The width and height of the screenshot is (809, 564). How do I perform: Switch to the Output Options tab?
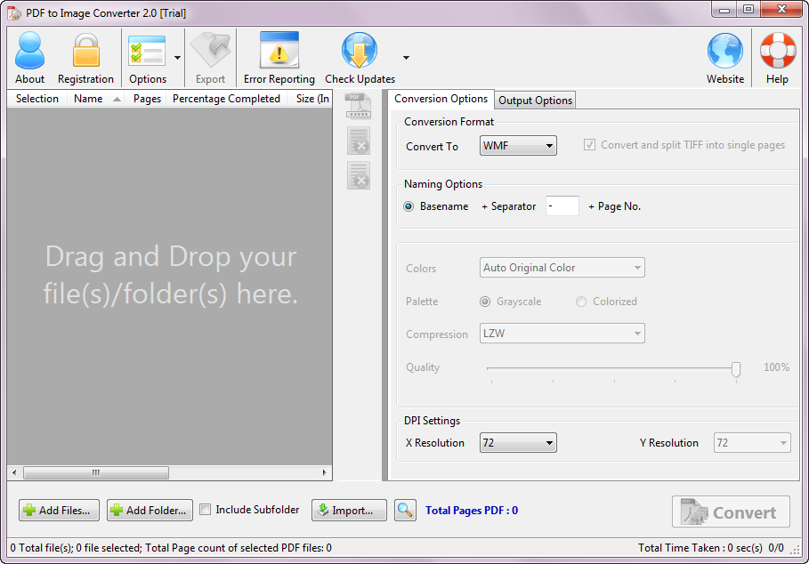click(535, 101)
